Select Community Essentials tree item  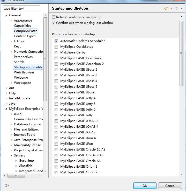click(28, 119)
